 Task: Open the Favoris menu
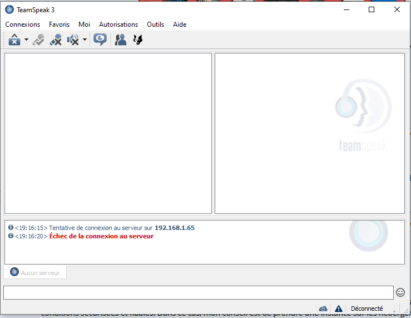click(x=60, y=25)
